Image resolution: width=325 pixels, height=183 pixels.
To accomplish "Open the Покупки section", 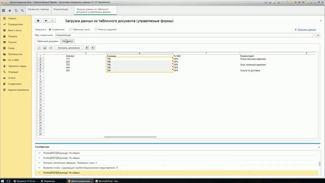I will click(x=12, y=42).
